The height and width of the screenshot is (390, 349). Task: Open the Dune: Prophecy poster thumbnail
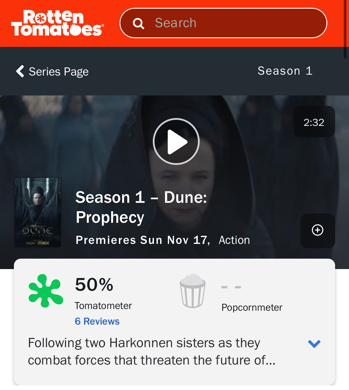38,213
